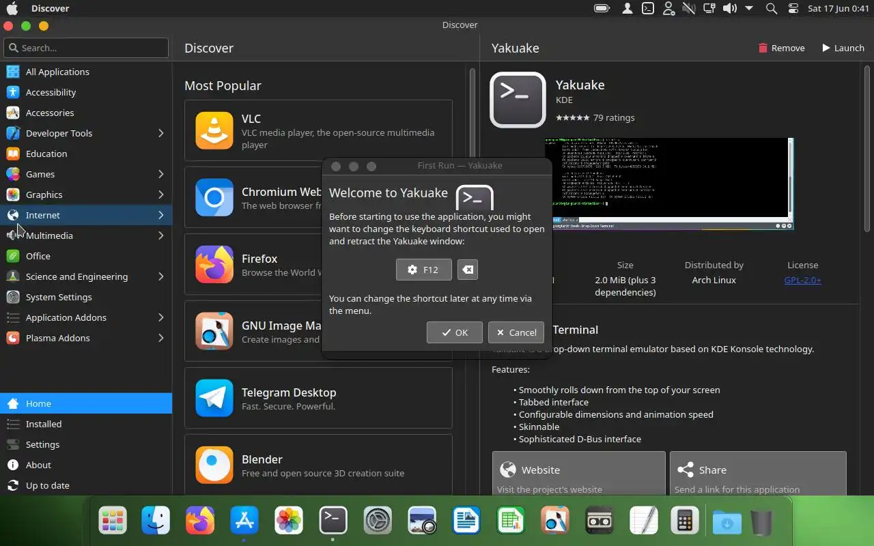Open the volume control in menu bar

[730, 8]
